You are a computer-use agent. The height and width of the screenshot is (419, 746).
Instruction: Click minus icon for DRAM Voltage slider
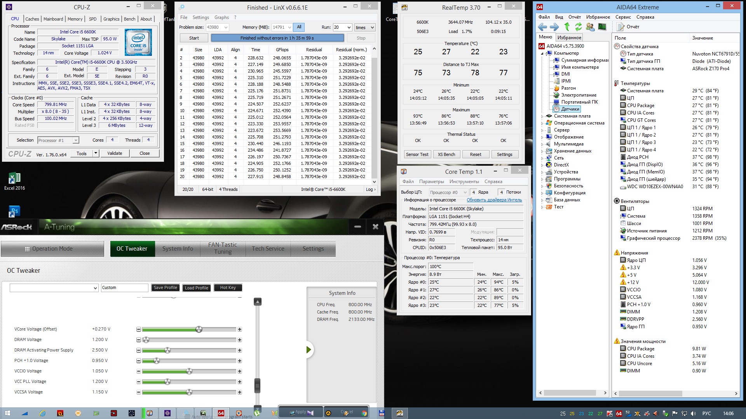click(139, 340)
